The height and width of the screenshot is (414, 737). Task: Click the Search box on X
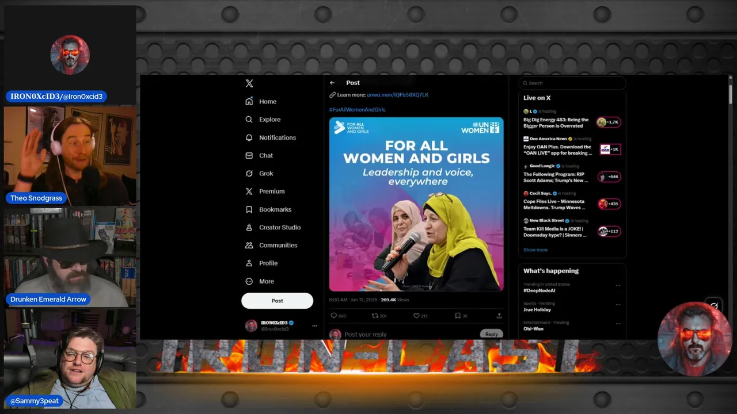point(572,83)
